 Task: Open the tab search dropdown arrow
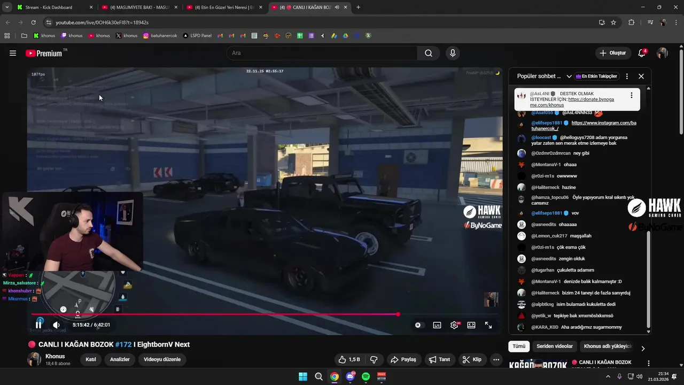(6, 7)
